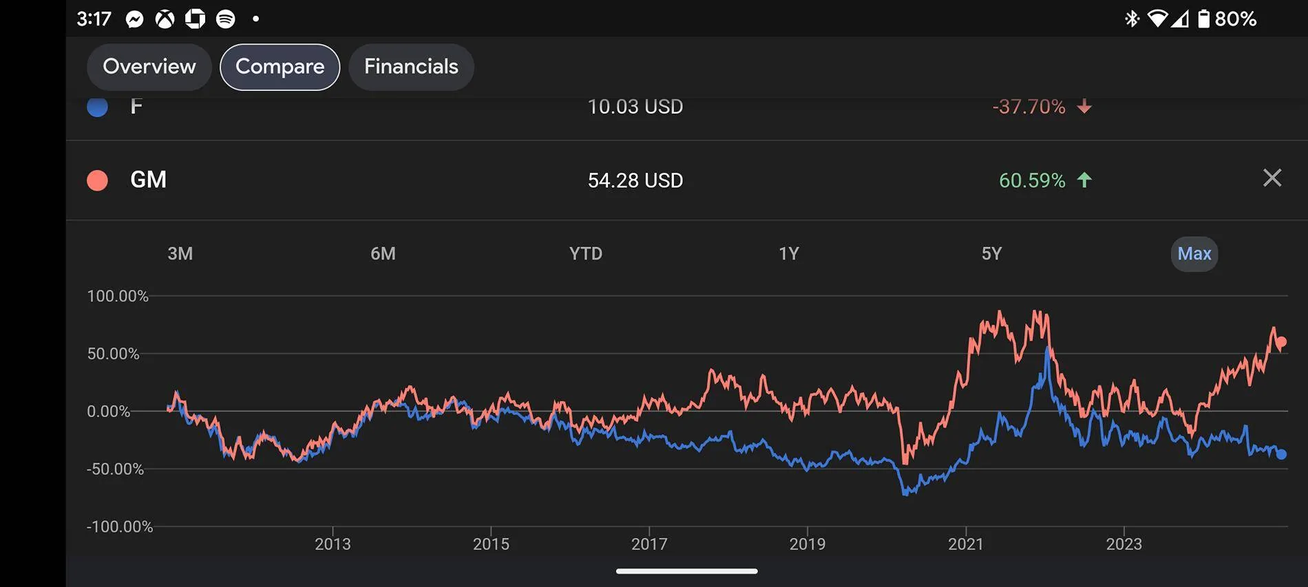Tap the Chase notification icon in status bar
Image resolution: width=1308 pixels, height=587 pixels.
[x=195, y=19]
